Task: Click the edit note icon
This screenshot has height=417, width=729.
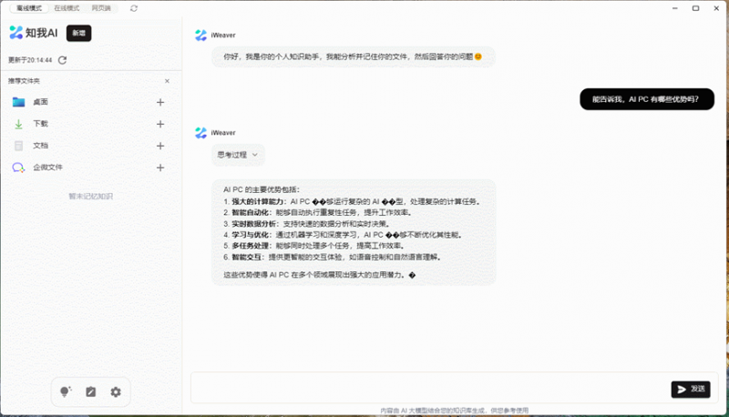Action: click(x=90, y=392)
